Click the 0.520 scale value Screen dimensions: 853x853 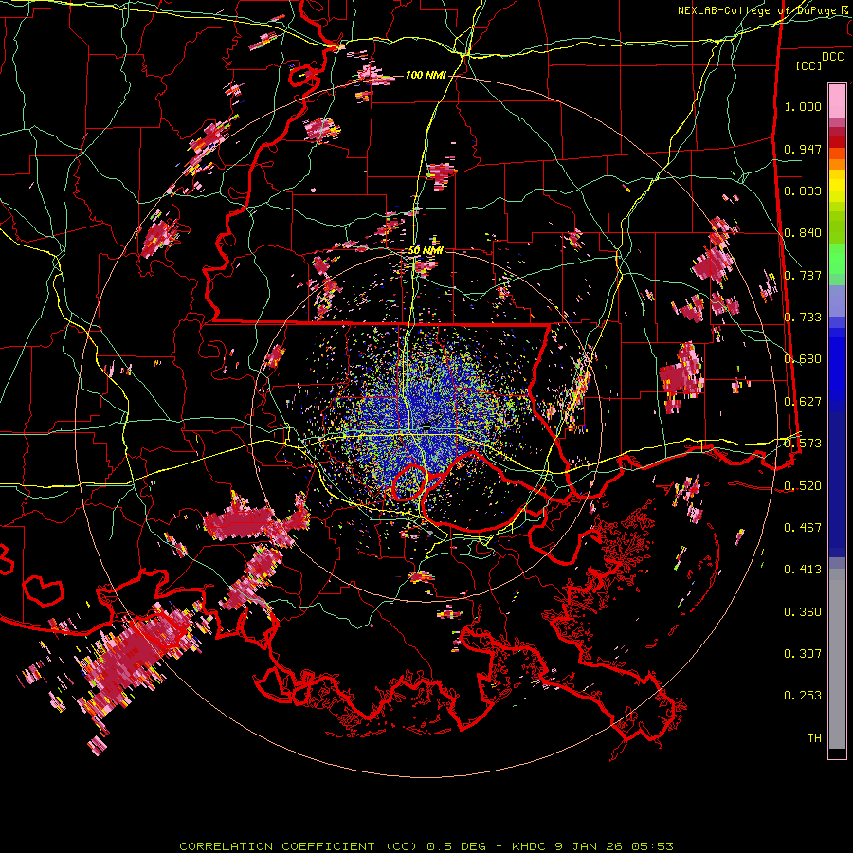point(803,486)
